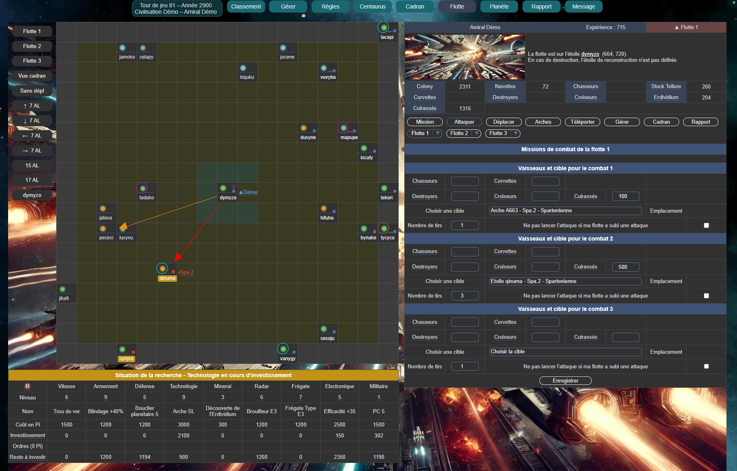Follow the dymyzo star link in description
Screen dimensions: 737x471
(x=590, y=54)
